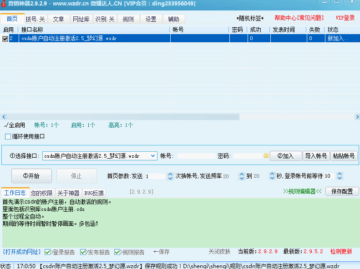Open the 工作日志 tab
This screenshot has height=269, width=360.
15,193
